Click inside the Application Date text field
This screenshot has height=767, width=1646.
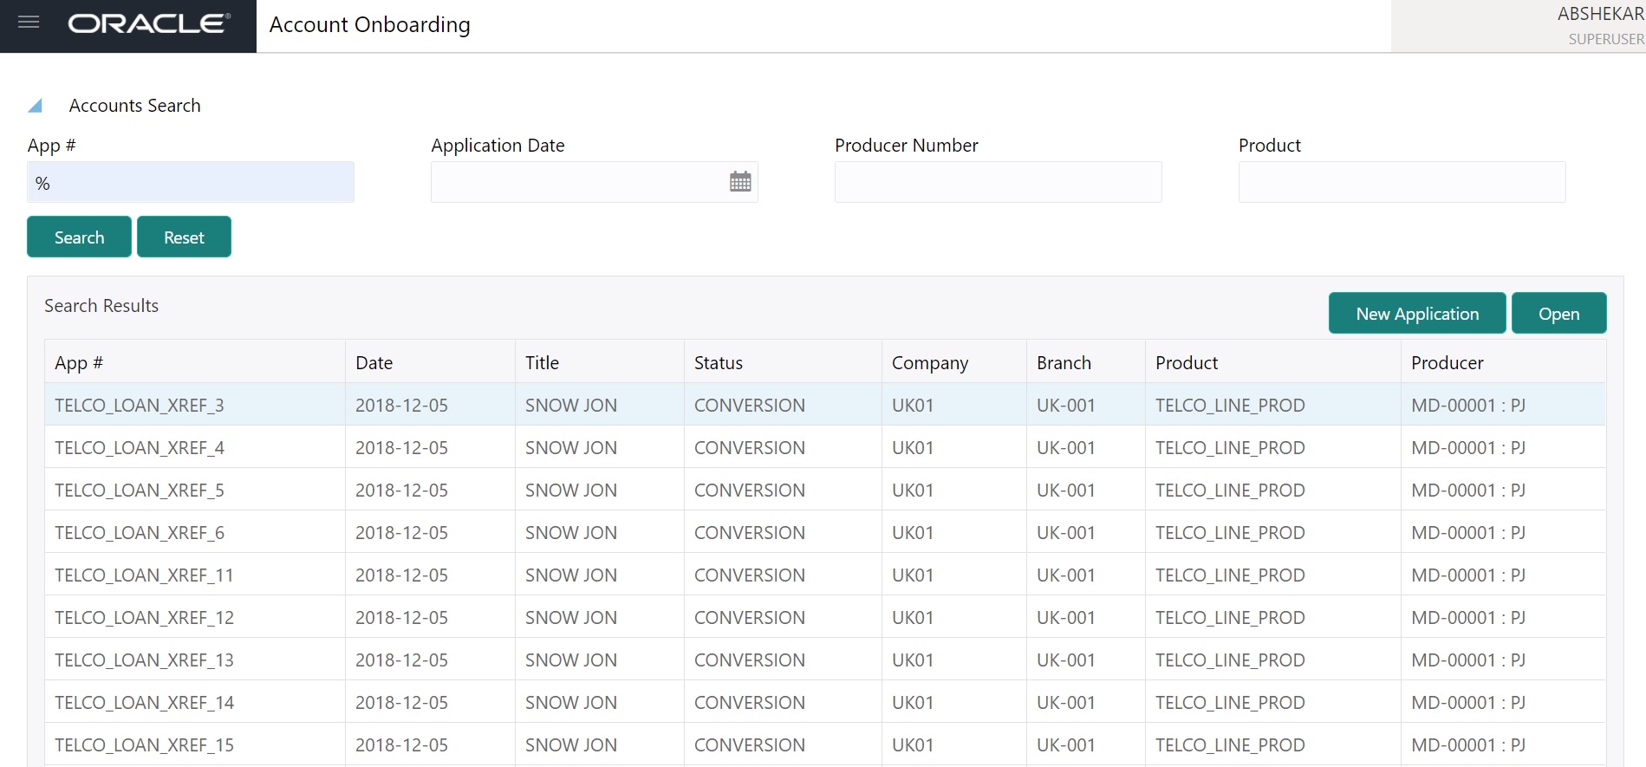pos(577,182)
